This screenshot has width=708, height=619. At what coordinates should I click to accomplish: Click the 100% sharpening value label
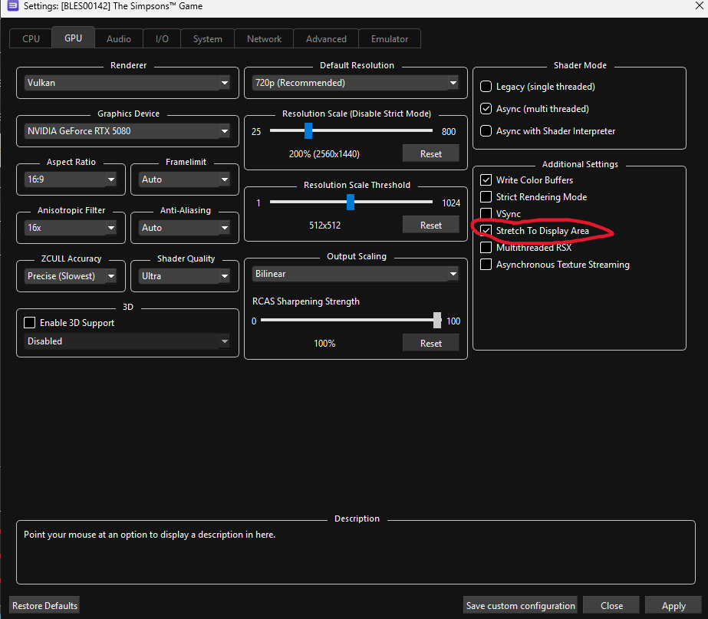tap(324, 344)
